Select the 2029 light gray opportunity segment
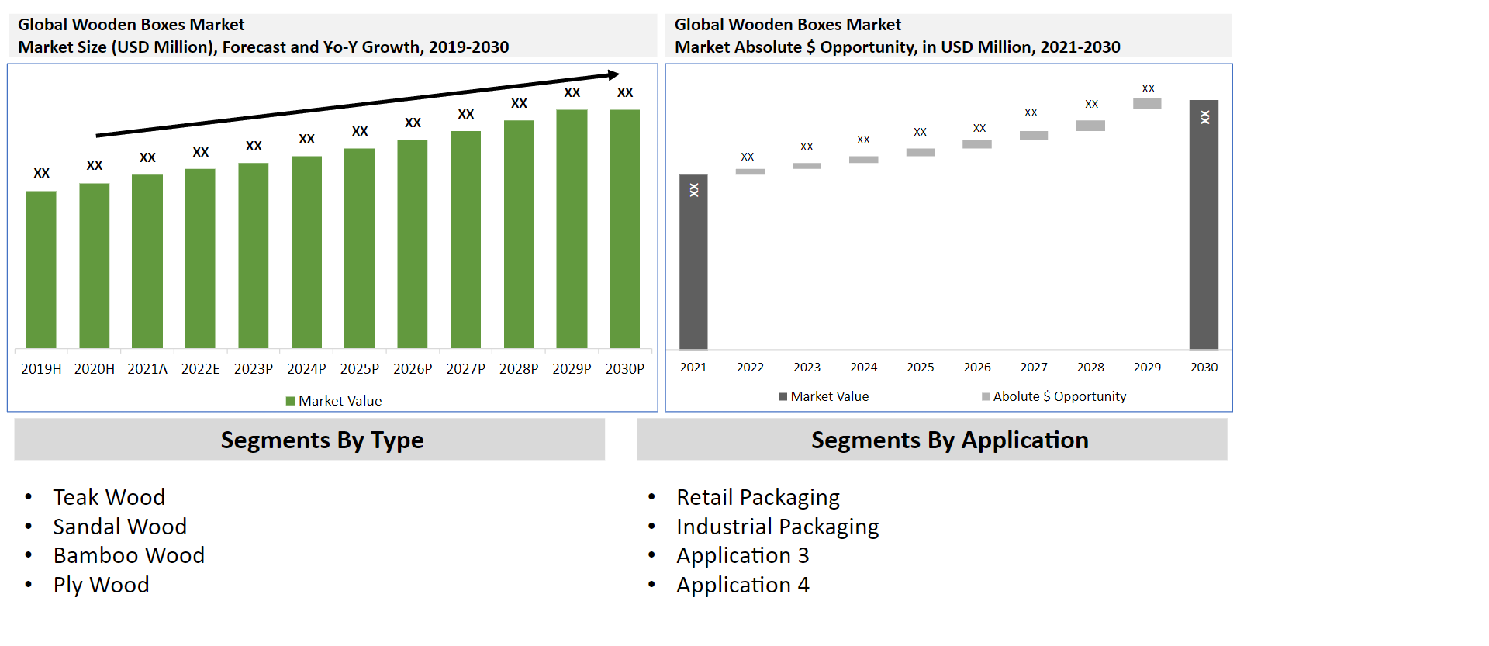This screenshot has height=646, width=1489. click(x=1147, y=103)
